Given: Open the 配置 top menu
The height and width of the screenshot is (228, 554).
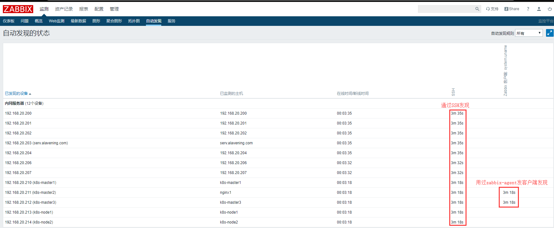Looking at the screenshot, I should tap(99, 9).
